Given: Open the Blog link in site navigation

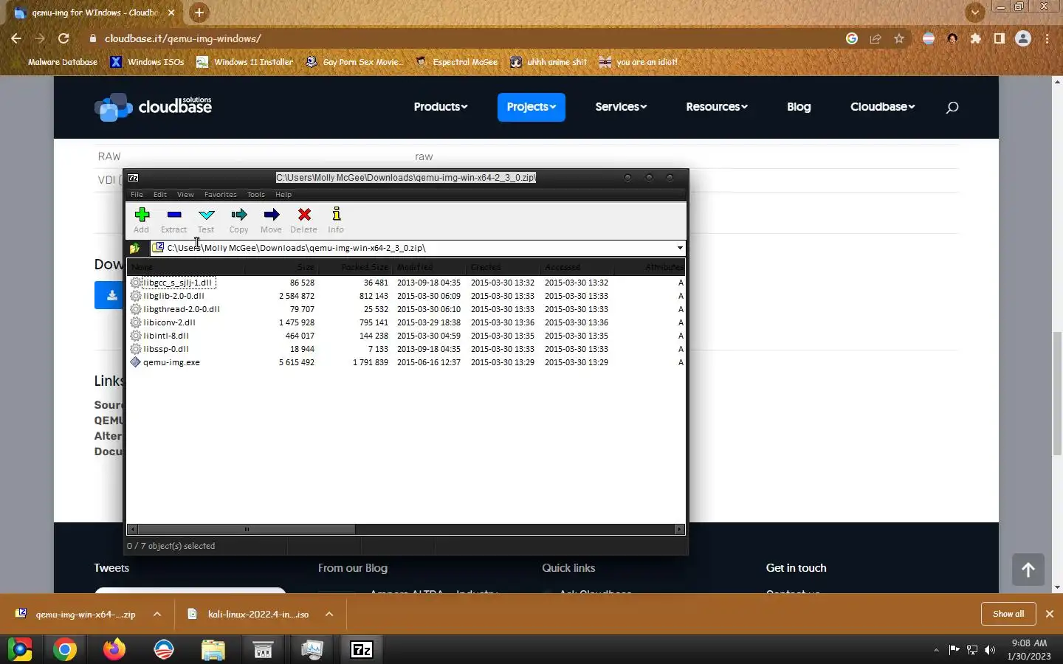Looking at the screenshot, I should click(799, 107).
